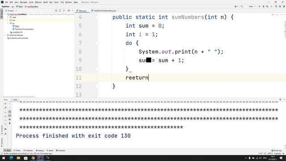
Task: Click the locate/select opened file icon
Action: (x=56, y=11)
